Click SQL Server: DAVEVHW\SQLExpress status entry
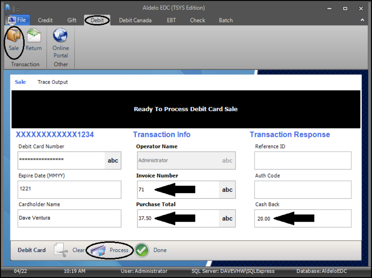Image resolution: width=372 pixels, height=278 pixels. pyautogui.click(x=233, y=271)
